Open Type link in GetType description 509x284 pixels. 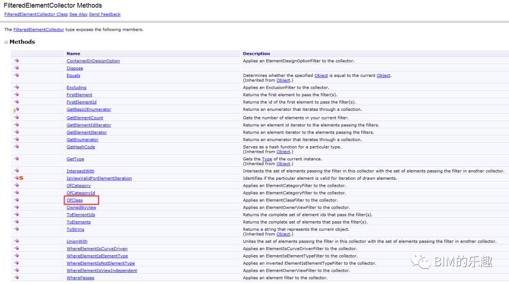[x=267, y=159]
